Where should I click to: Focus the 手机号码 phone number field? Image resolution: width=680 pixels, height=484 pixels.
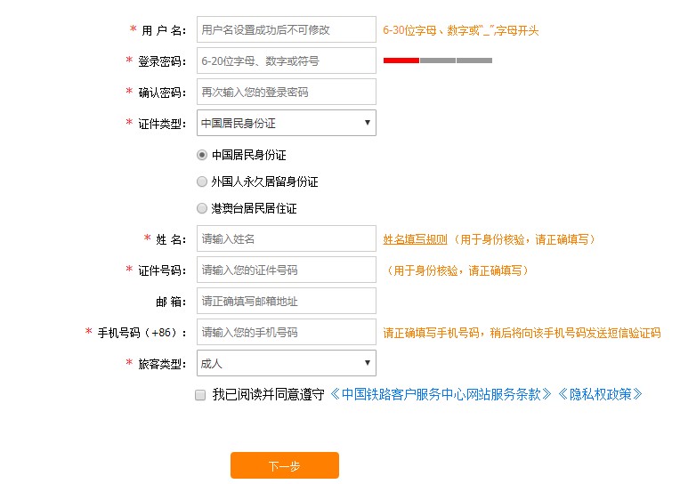286,332
